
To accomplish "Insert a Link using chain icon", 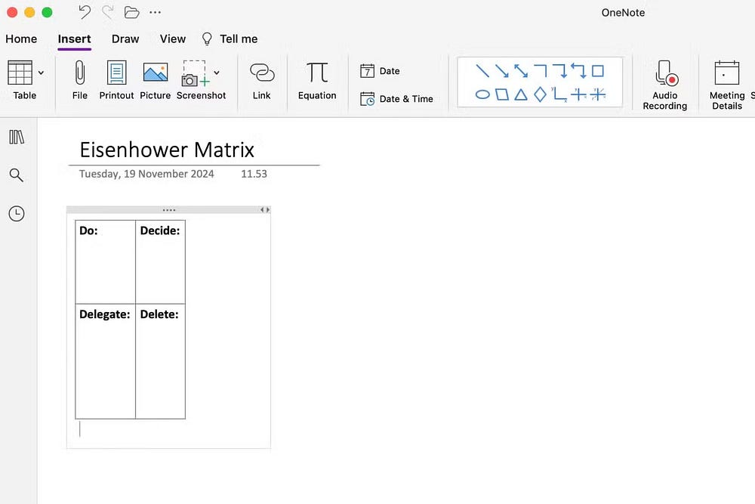I will pyautogui.click(x=261, y=73).
